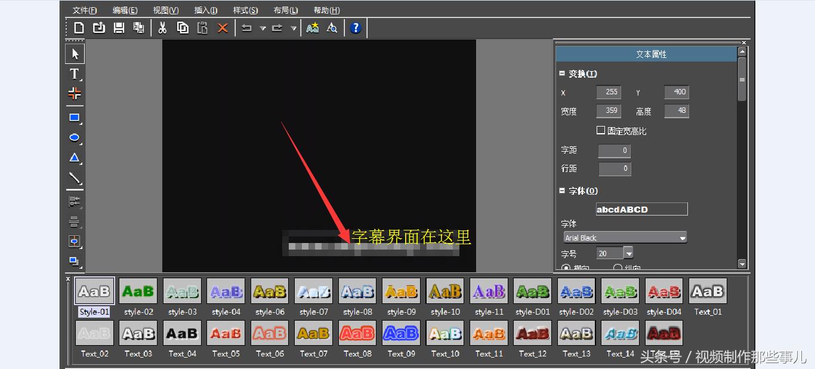Enable the 固定宽高比 checkbox
This screenshot has height=369, width=815.
coord(602,130)
